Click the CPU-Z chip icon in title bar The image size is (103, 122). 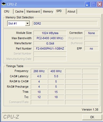coord(3,4)
